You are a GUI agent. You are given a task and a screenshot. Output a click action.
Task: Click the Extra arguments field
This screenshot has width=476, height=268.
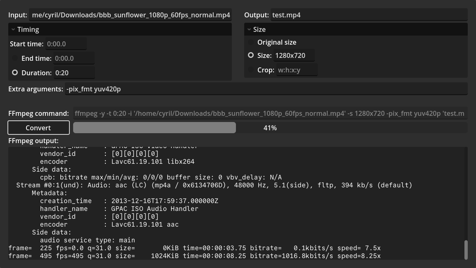(266, 89)
